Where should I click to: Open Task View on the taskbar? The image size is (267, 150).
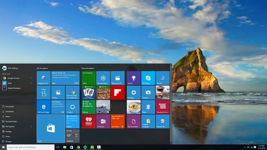58,147
